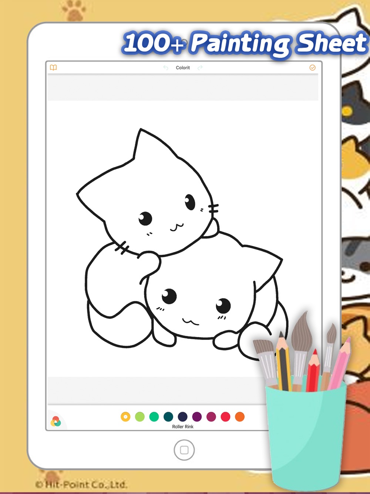Select the navy blue color swatch
Screen dimensions: 370x494
click(182, 417)
